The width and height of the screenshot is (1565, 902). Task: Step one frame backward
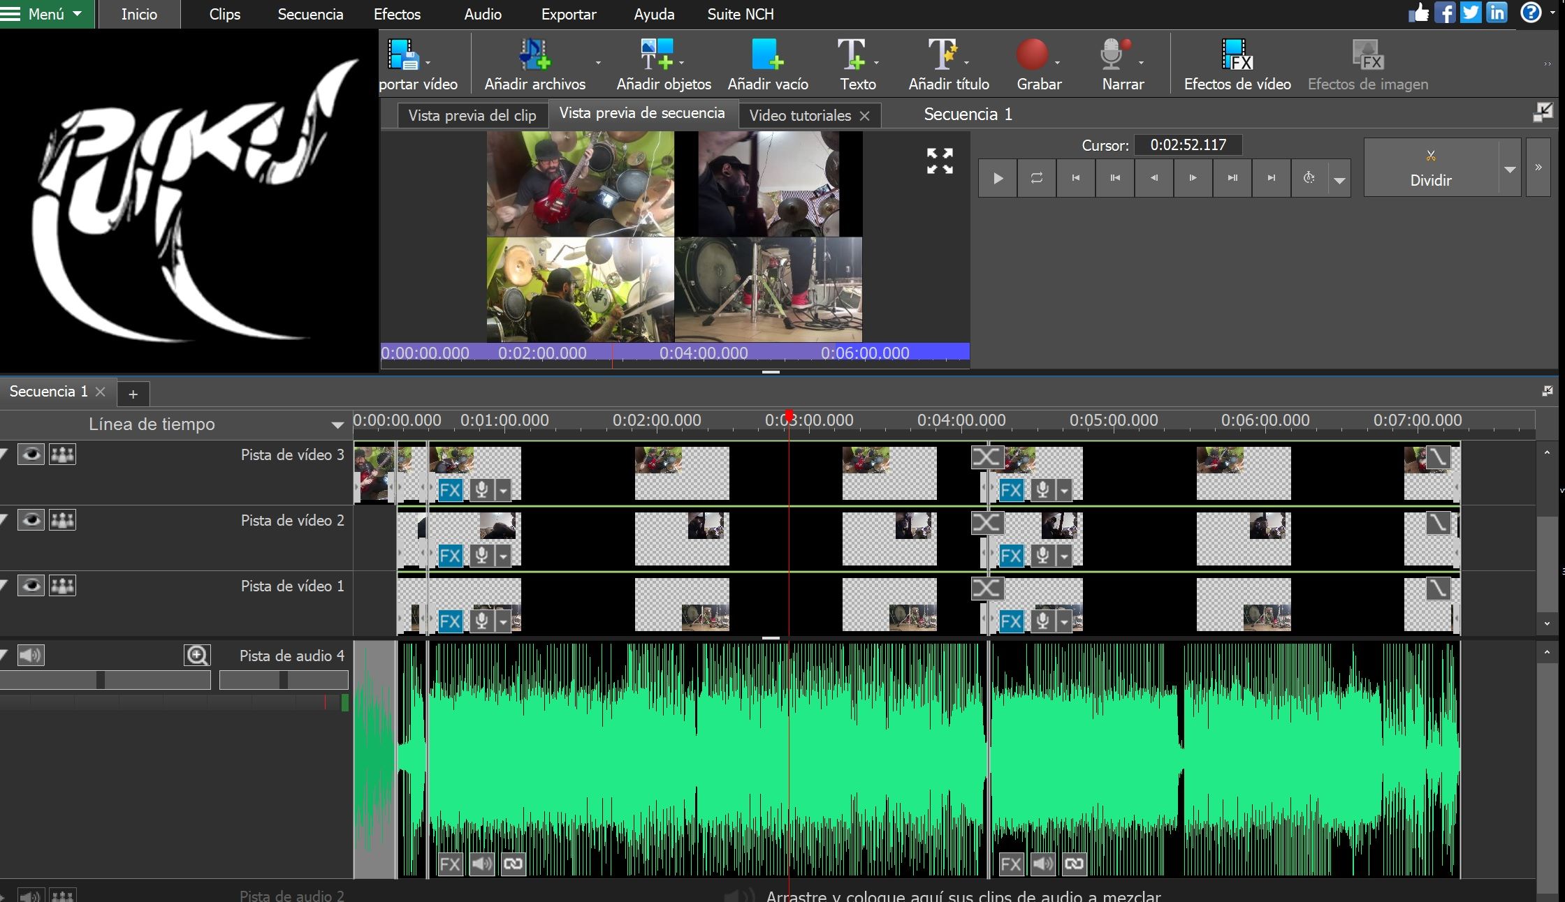[x=1154, y=178]
